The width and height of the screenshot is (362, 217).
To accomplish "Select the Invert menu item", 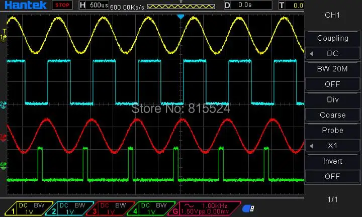I will pos(333,161).
